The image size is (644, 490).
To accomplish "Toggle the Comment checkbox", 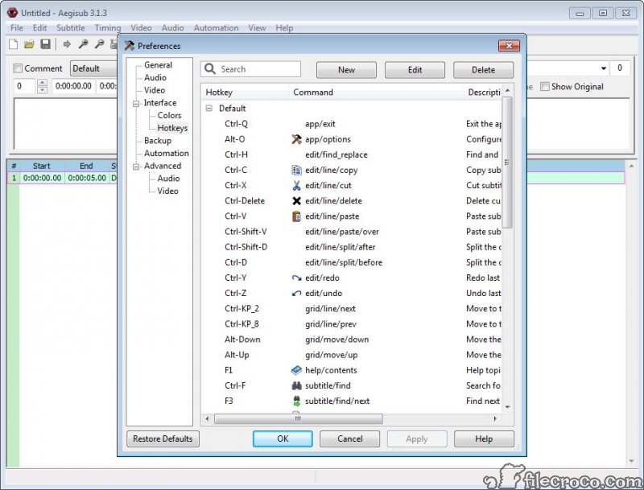I will (x=18, y=68).
